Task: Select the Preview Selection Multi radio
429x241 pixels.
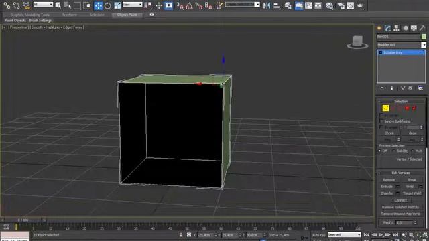Action: [x=413, y=151]
